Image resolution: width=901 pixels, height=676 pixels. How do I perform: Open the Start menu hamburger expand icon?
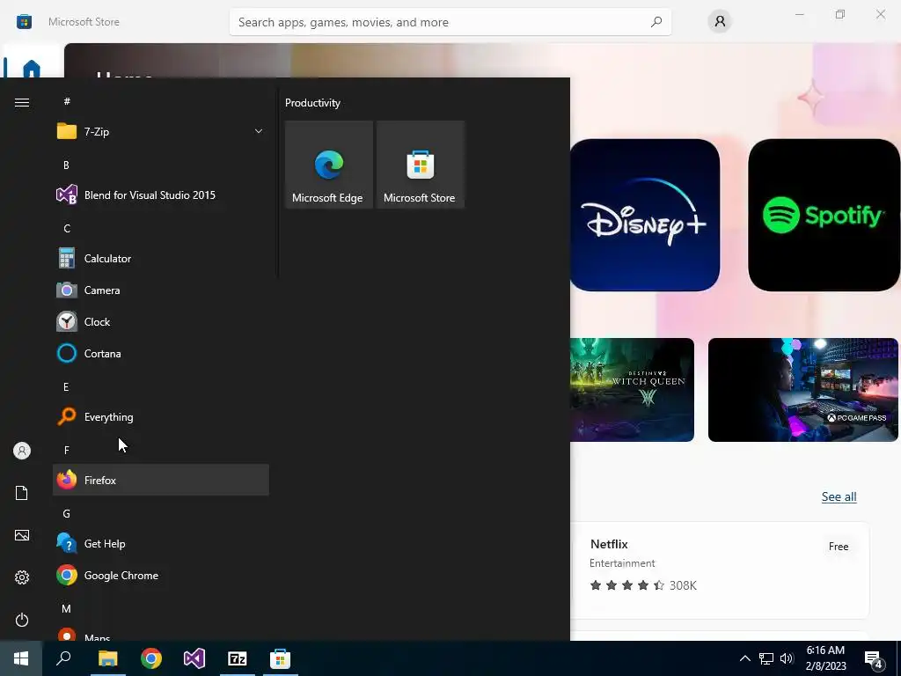pyautogui.click(x=22, y=102)
